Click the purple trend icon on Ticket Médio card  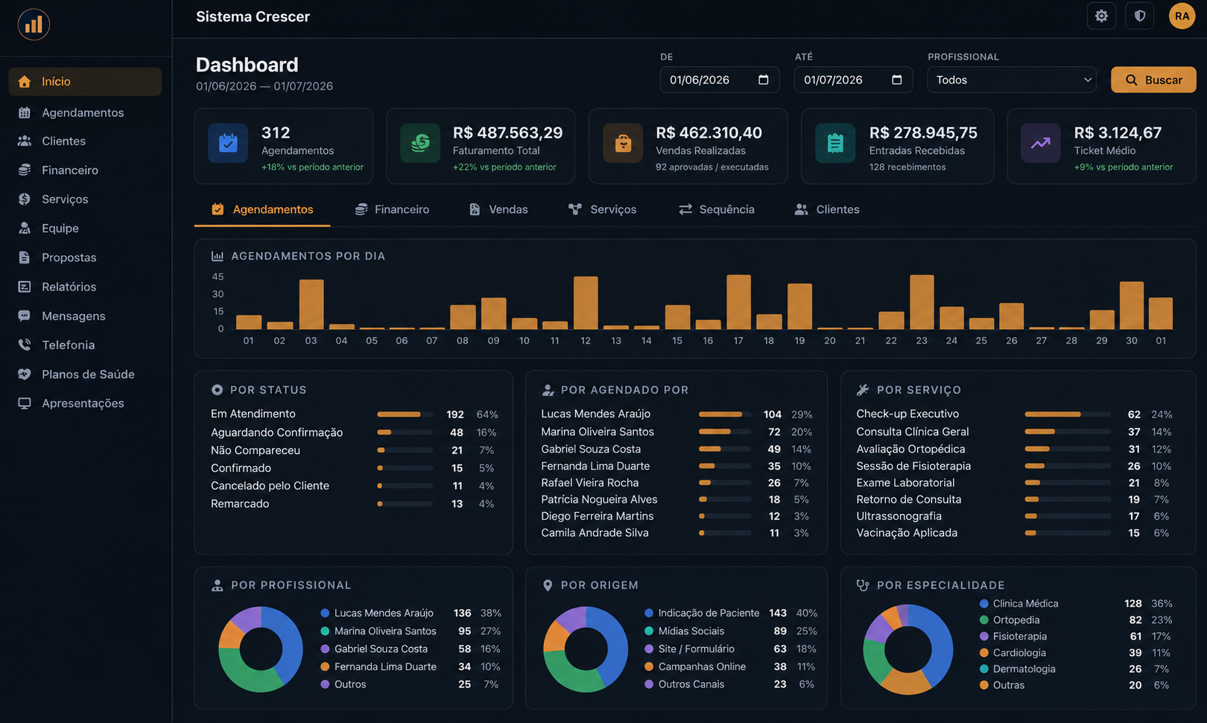coord(1041,143)
